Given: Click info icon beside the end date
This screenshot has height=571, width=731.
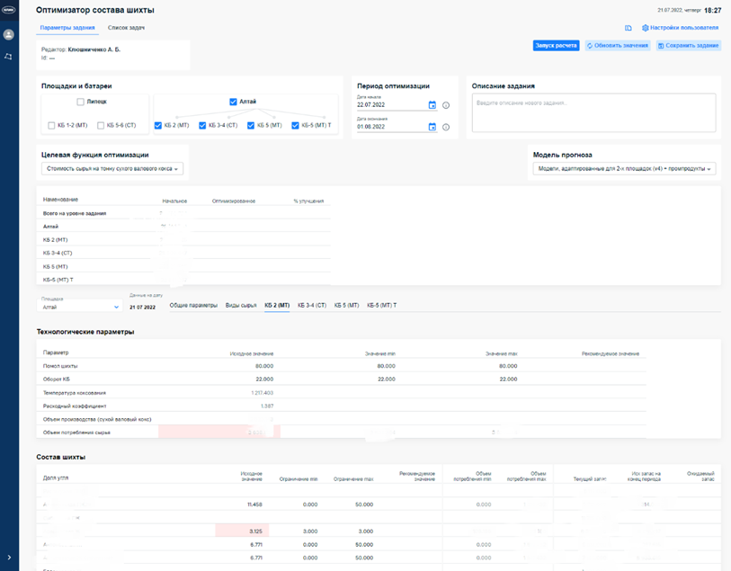Looking at the screenshot, I should (x=446, y=128).
